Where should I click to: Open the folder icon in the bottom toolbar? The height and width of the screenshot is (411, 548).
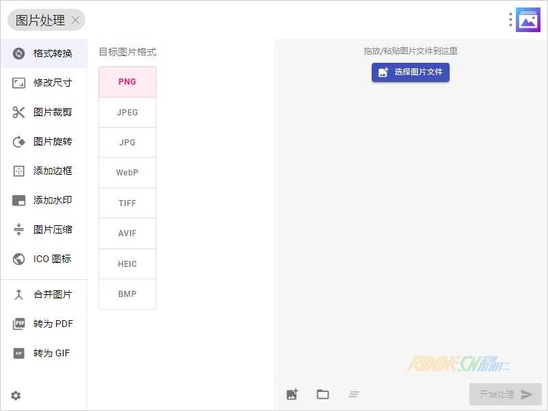pos(323,394)
